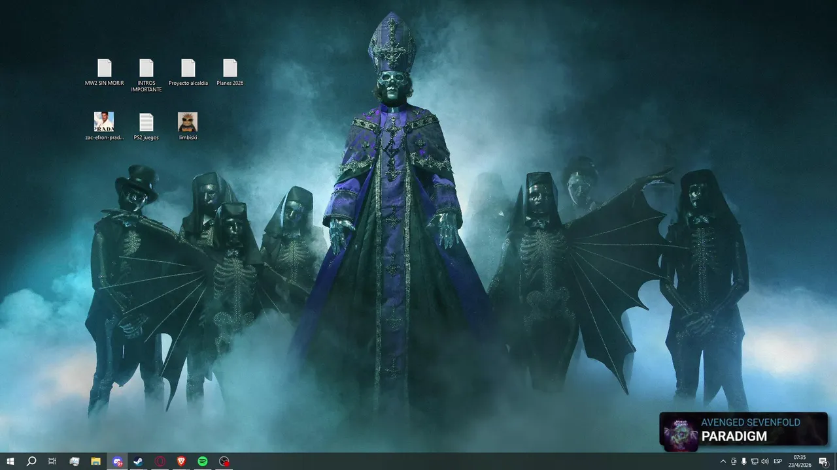Switch to OBS Studio in the taskbar
This screenshot has width=837, height=470.
coord(224,462)
